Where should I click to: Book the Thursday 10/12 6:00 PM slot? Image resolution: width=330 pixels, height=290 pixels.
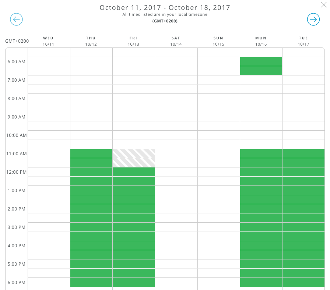tap(91, 282)
